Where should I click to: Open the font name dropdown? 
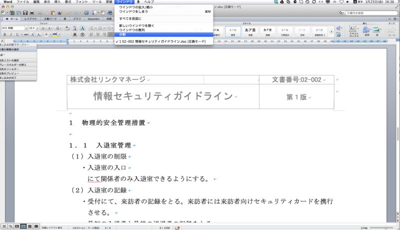click(26, 28)
